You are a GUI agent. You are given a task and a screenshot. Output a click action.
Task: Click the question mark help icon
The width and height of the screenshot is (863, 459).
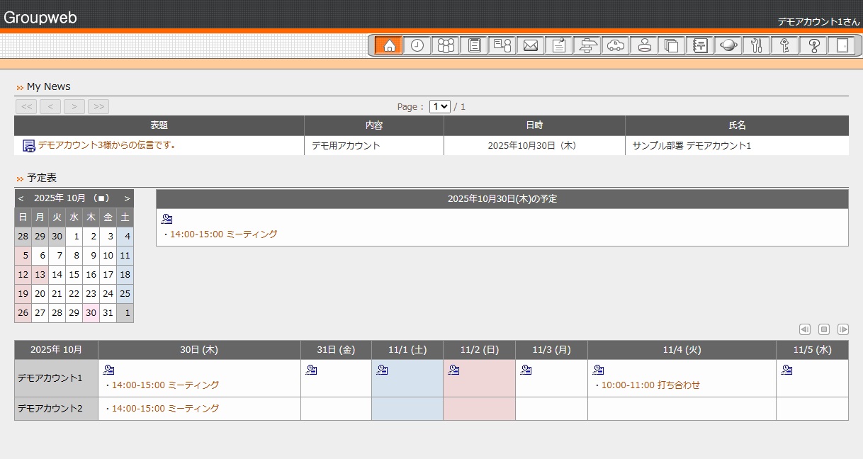pos(813,46)
